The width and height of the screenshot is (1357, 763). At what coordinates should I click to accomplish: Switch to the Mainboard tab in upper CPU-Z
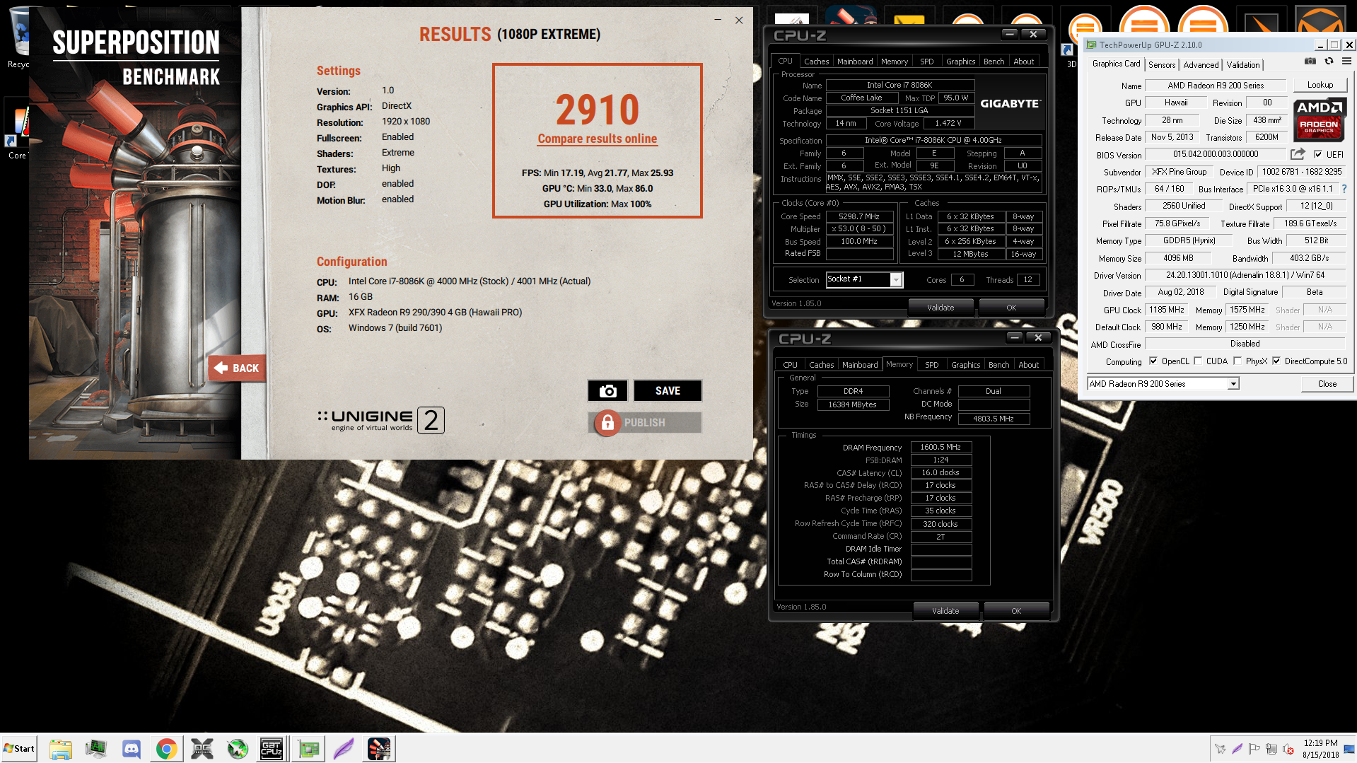click(855, 62)
